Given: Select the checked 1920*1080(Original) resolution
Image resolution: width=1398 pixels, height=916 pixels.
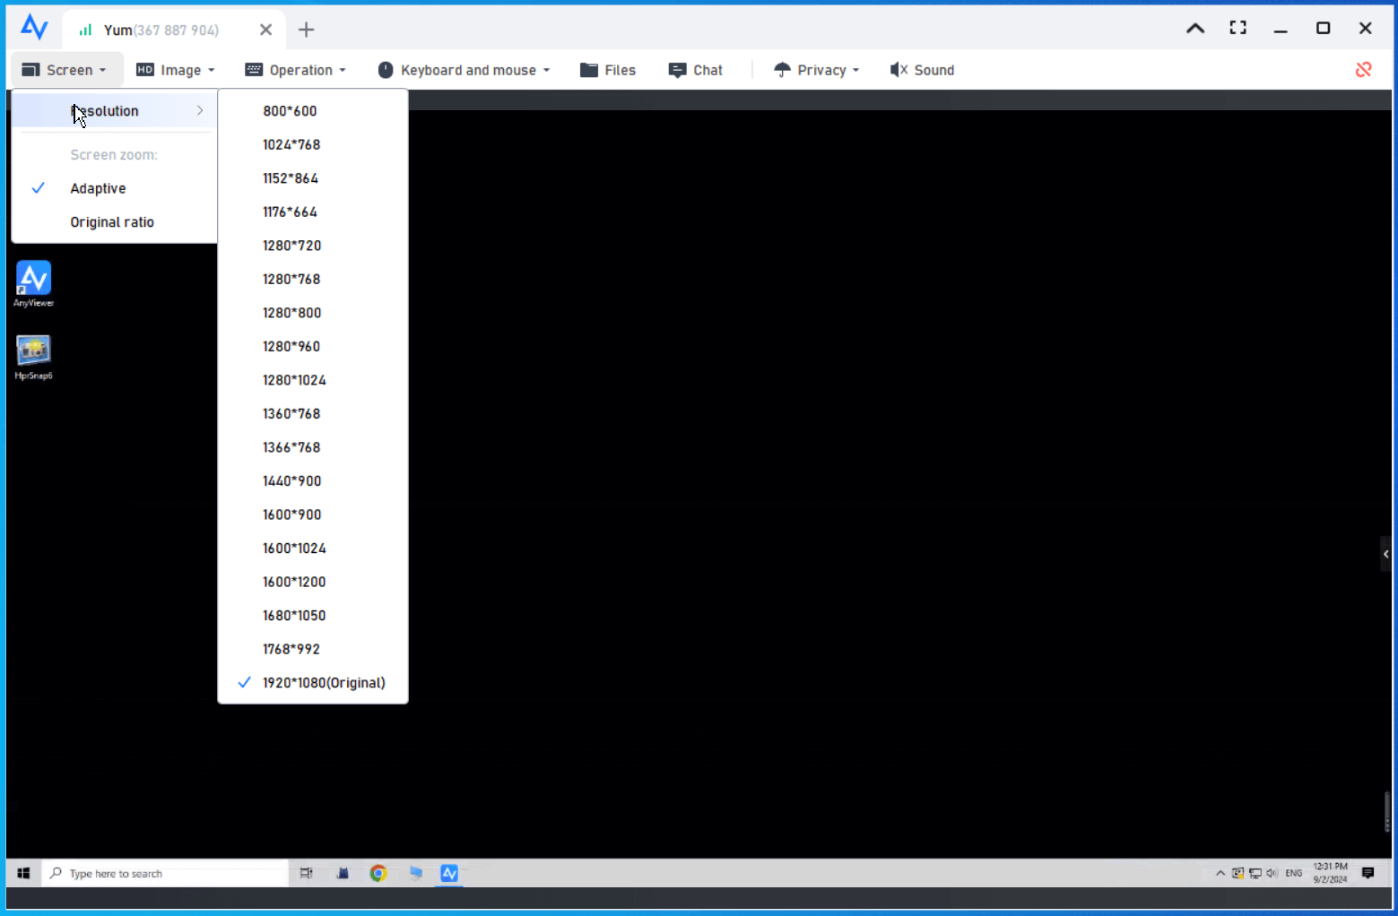Looking at the screenshot, I should pyautogui.click(x=313, y=682).
